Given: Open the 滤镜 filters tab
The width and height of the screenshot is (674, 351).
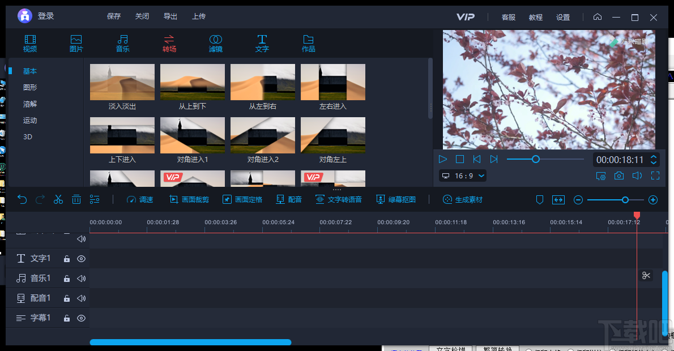Looking at the screenshot, I should [x=215, y=44].
